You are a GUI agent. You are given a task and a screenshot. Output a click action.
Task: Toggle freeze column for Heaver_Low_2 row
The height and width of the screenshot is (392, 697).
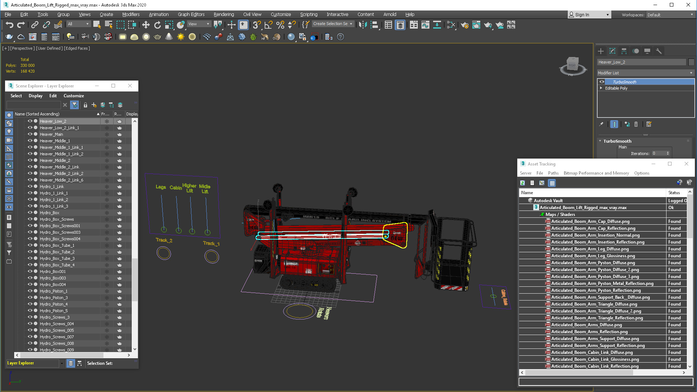click(x=107, y=121)
